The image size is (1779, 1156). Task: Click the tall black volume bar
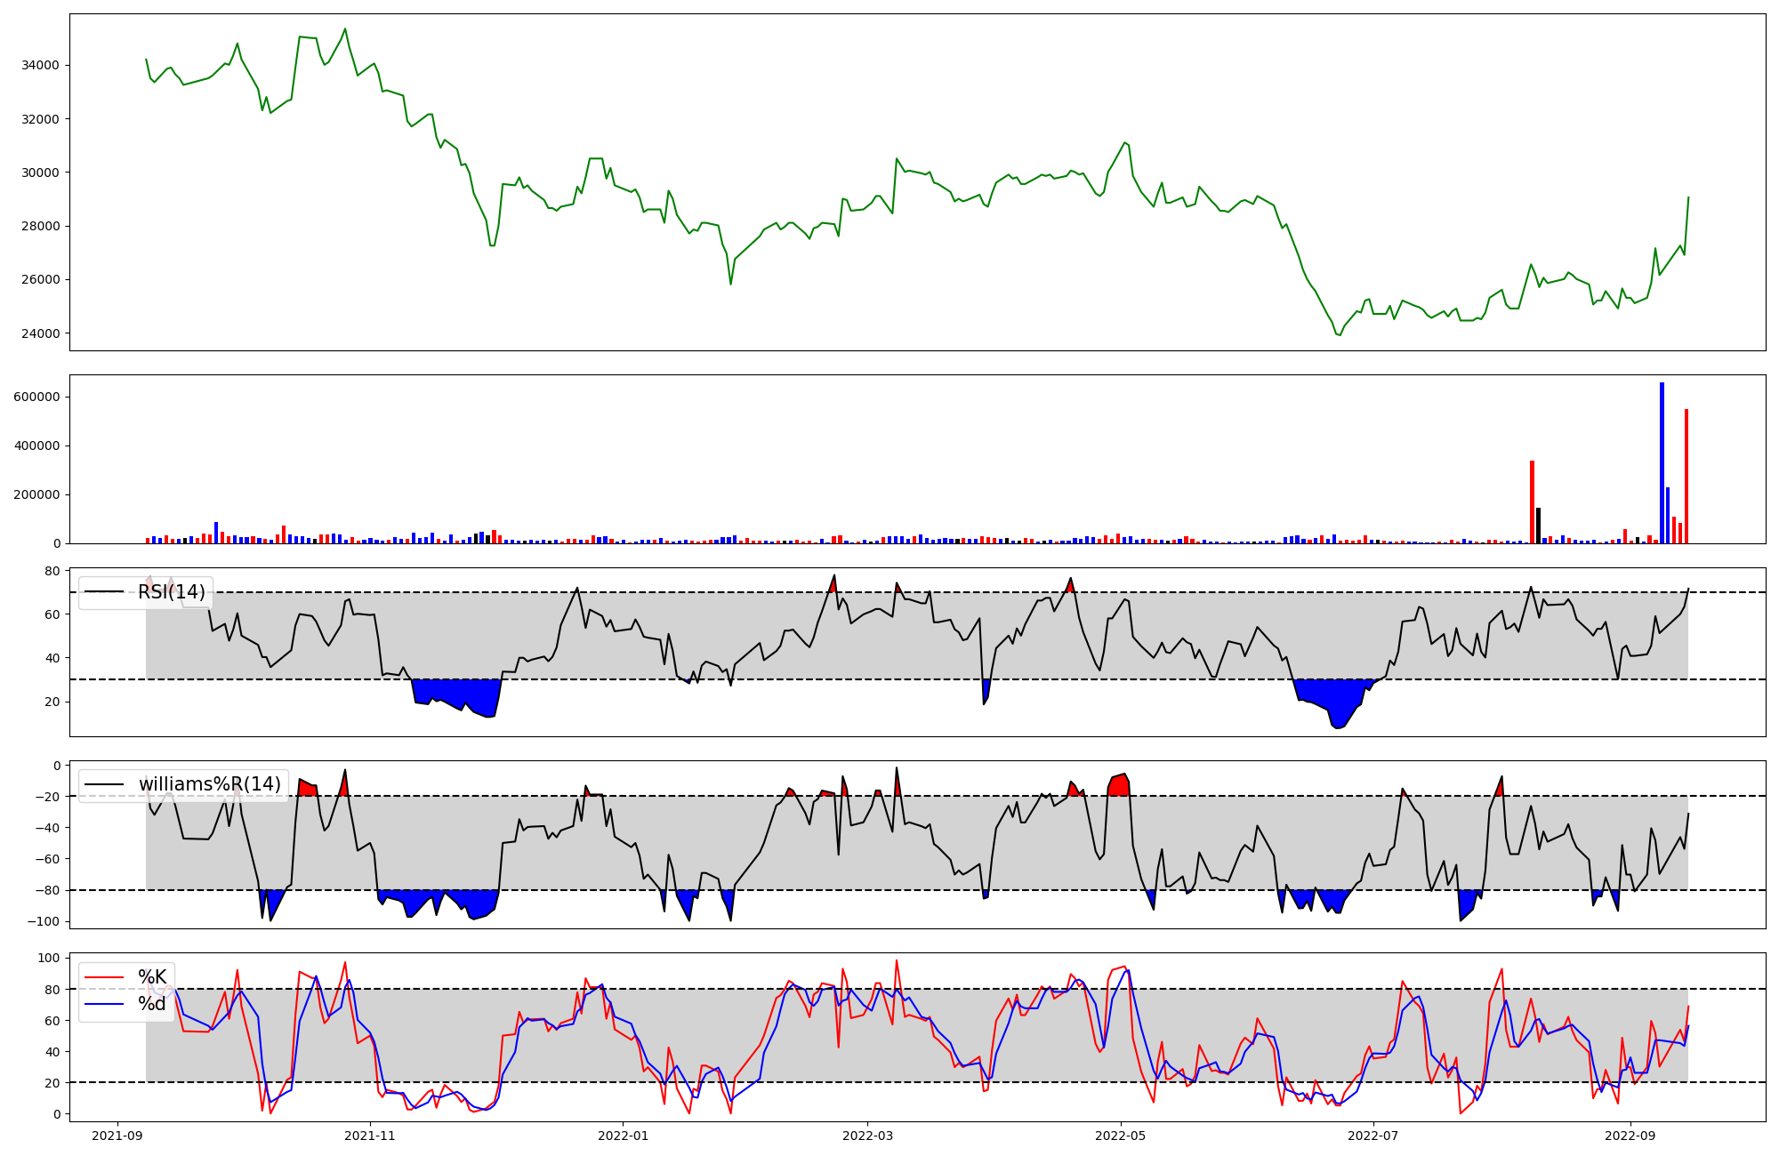[1538, 525]
